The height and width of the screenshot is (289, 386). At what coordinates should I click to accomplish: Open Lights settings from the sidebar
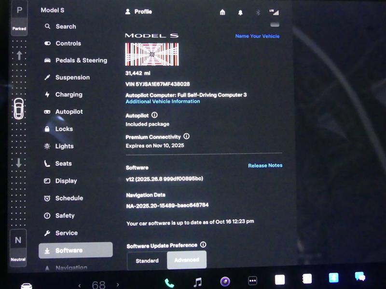[x=68, y=146]
